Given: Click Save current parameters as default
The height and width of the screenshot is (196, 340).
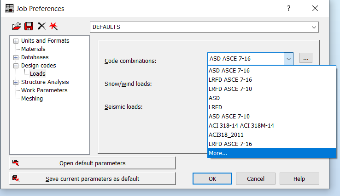Looking at the screenshot, I should coord(92,179).
